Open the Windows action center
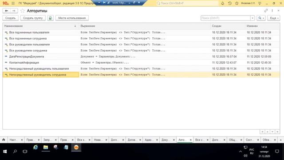 click(277, 151)
